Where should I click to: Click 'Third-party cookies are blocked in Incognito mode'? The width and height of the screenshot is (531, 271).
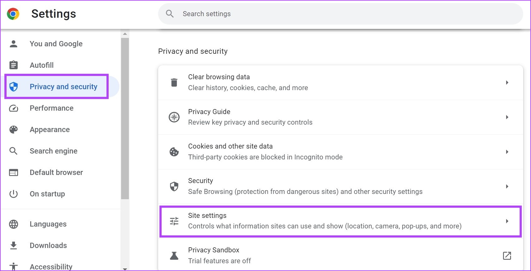(265, 157)
